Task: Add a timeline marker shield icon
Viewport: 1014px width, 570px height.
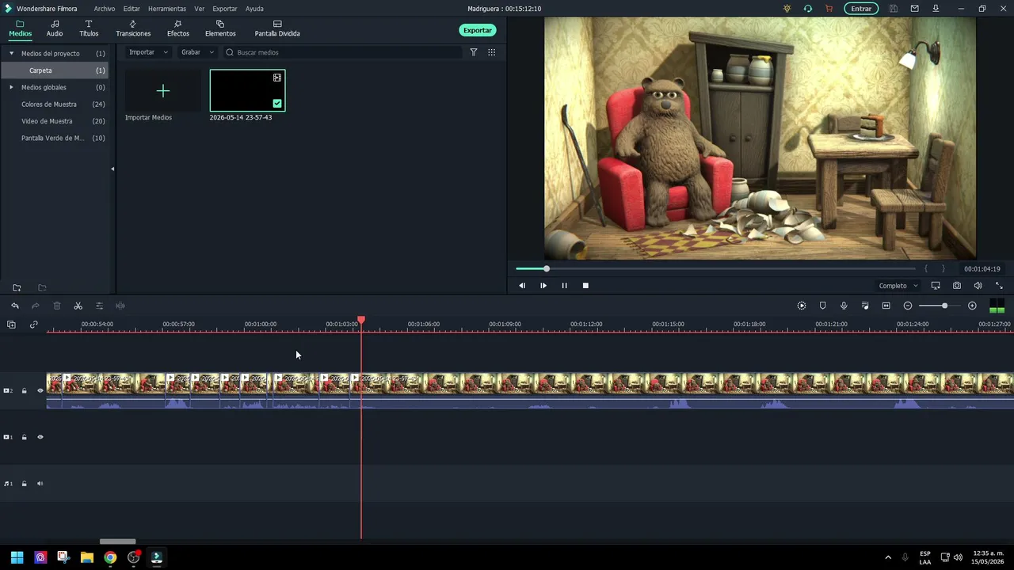Action: (822, 306)
